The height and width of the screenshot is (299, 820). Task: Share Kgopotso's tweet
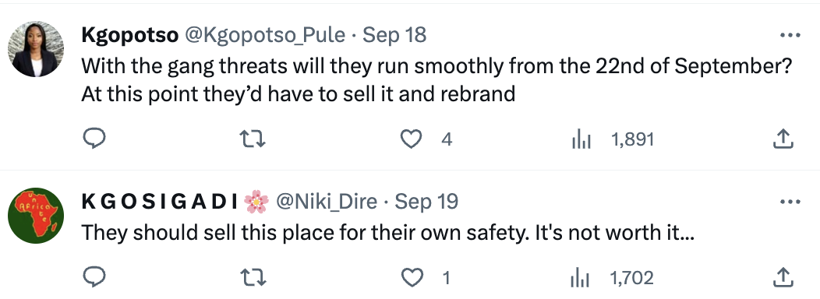coord(783,139)
